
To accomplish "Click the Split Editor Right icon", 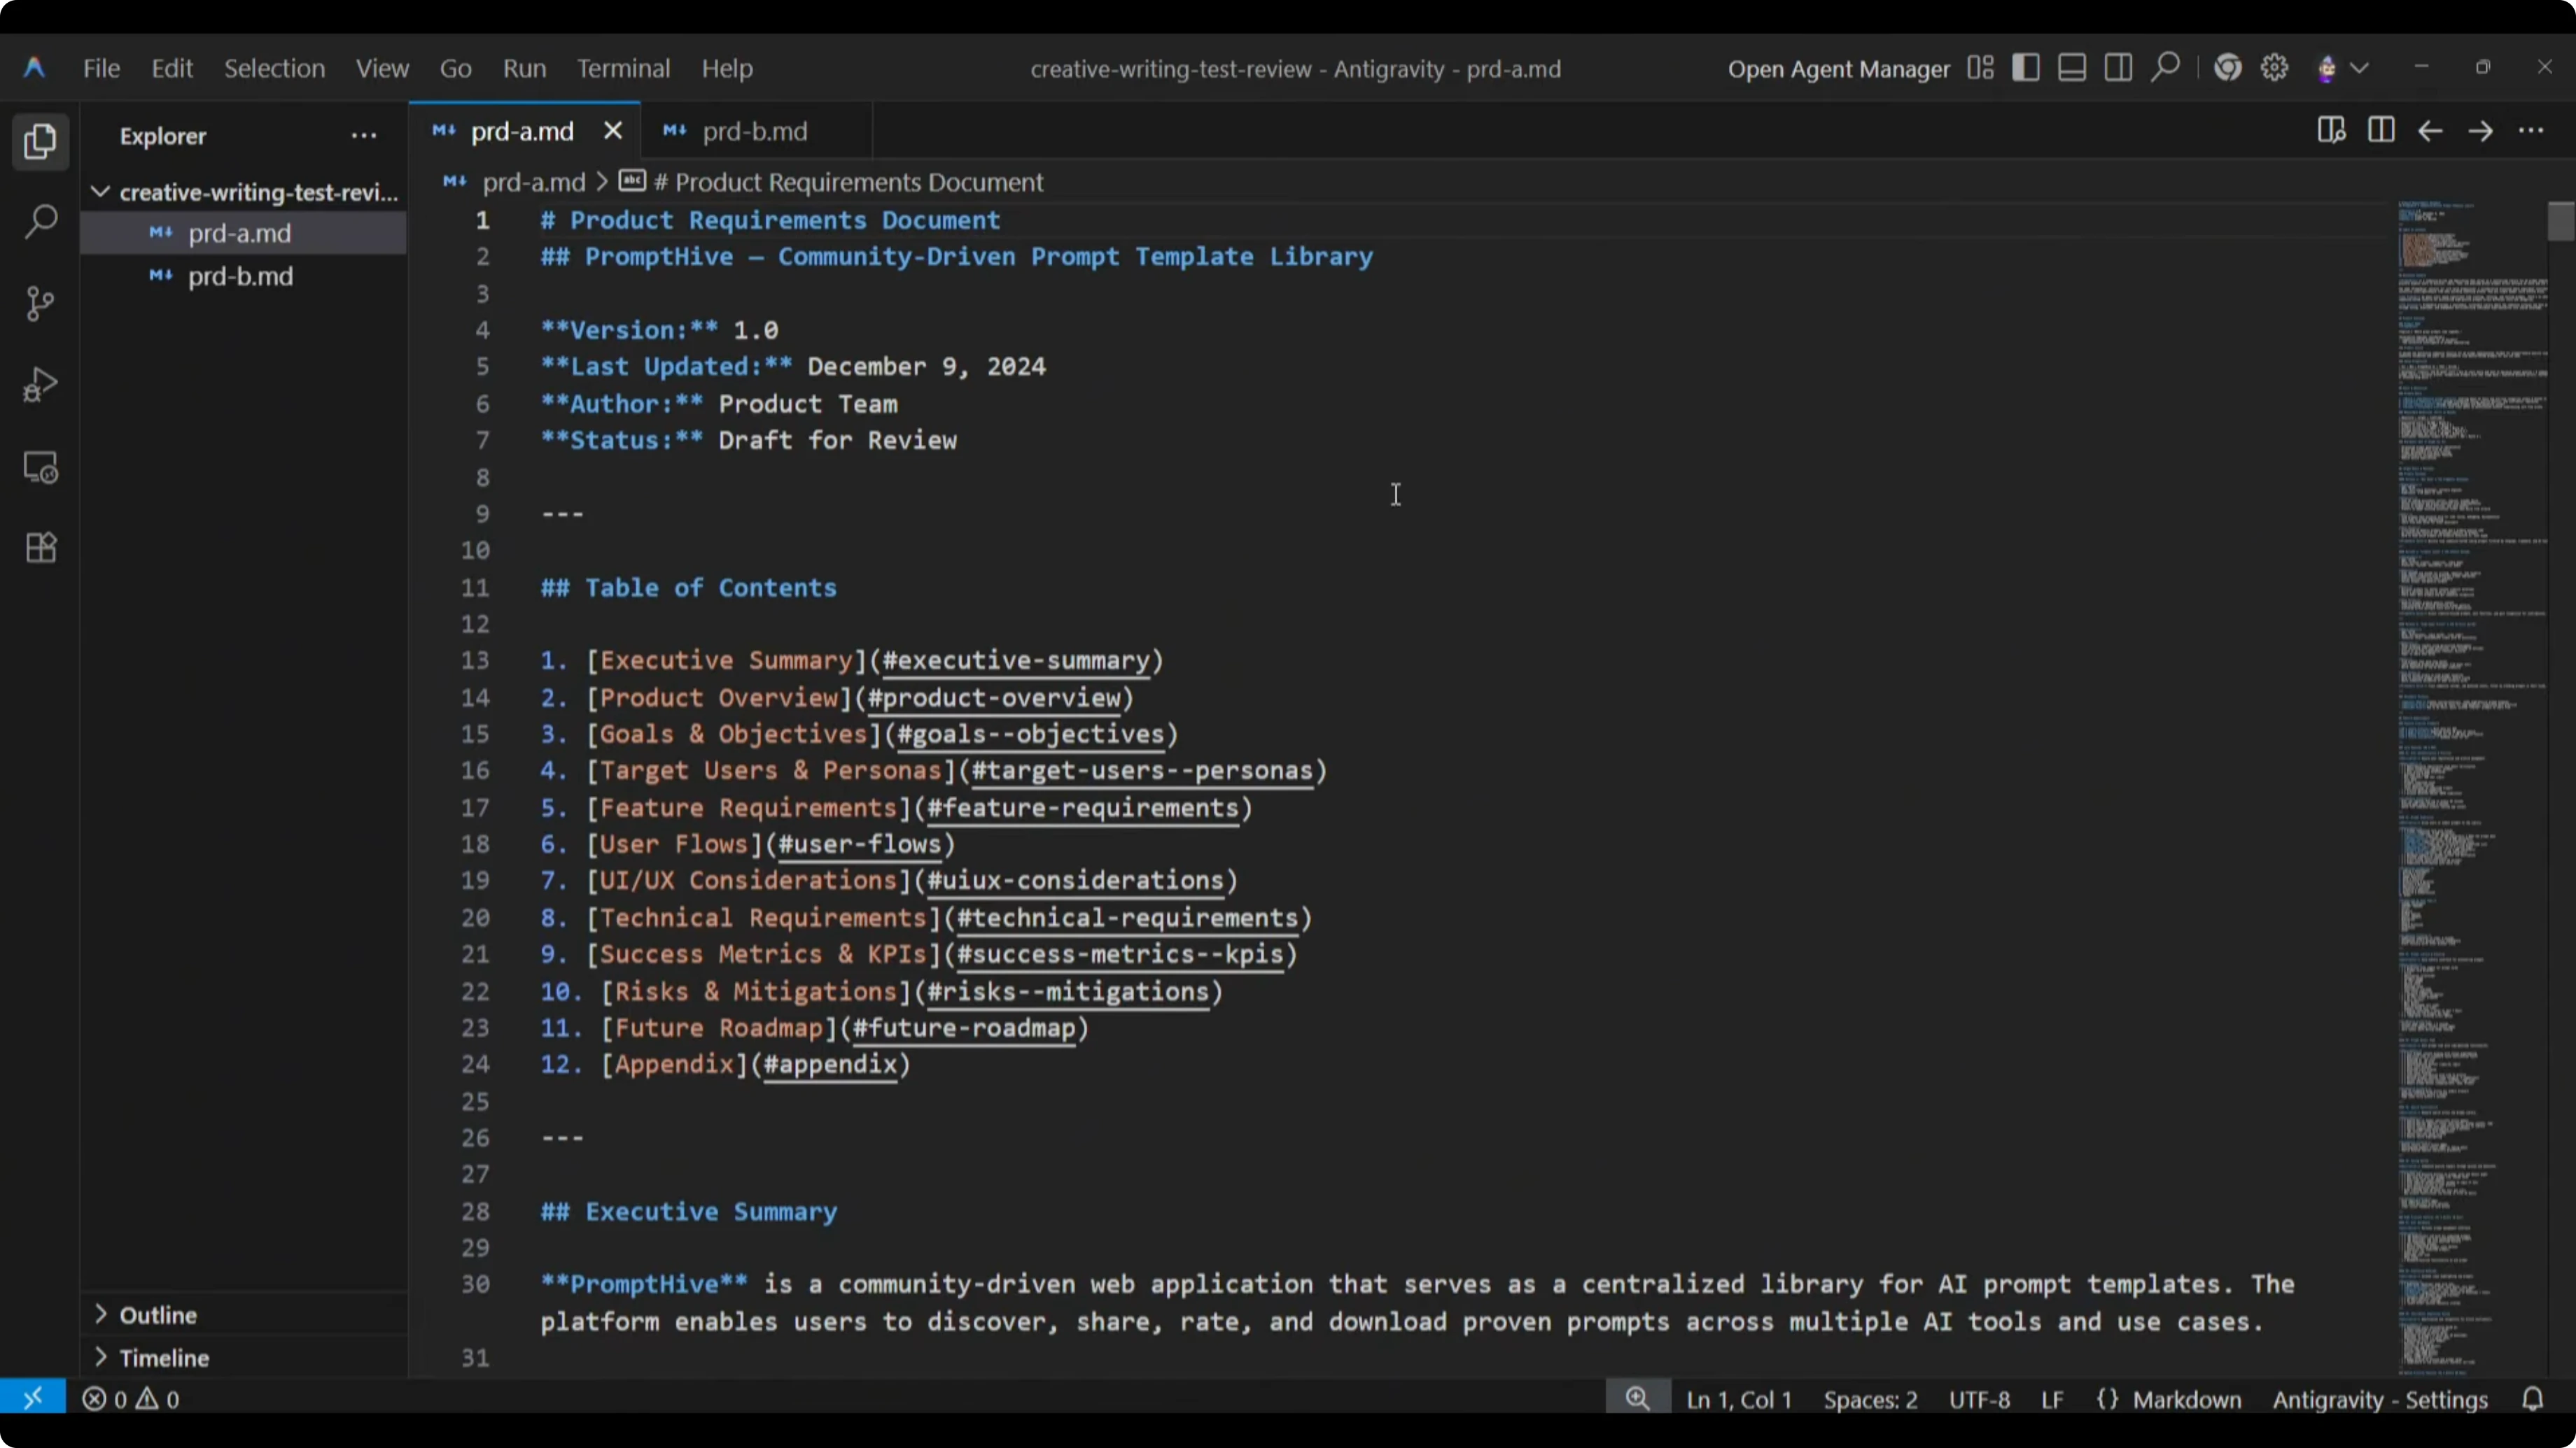I will click(x=2381, y=131).
